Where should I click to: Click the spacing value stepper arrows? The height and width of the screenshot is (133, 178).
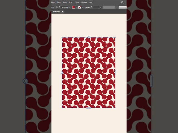[60, 7]
